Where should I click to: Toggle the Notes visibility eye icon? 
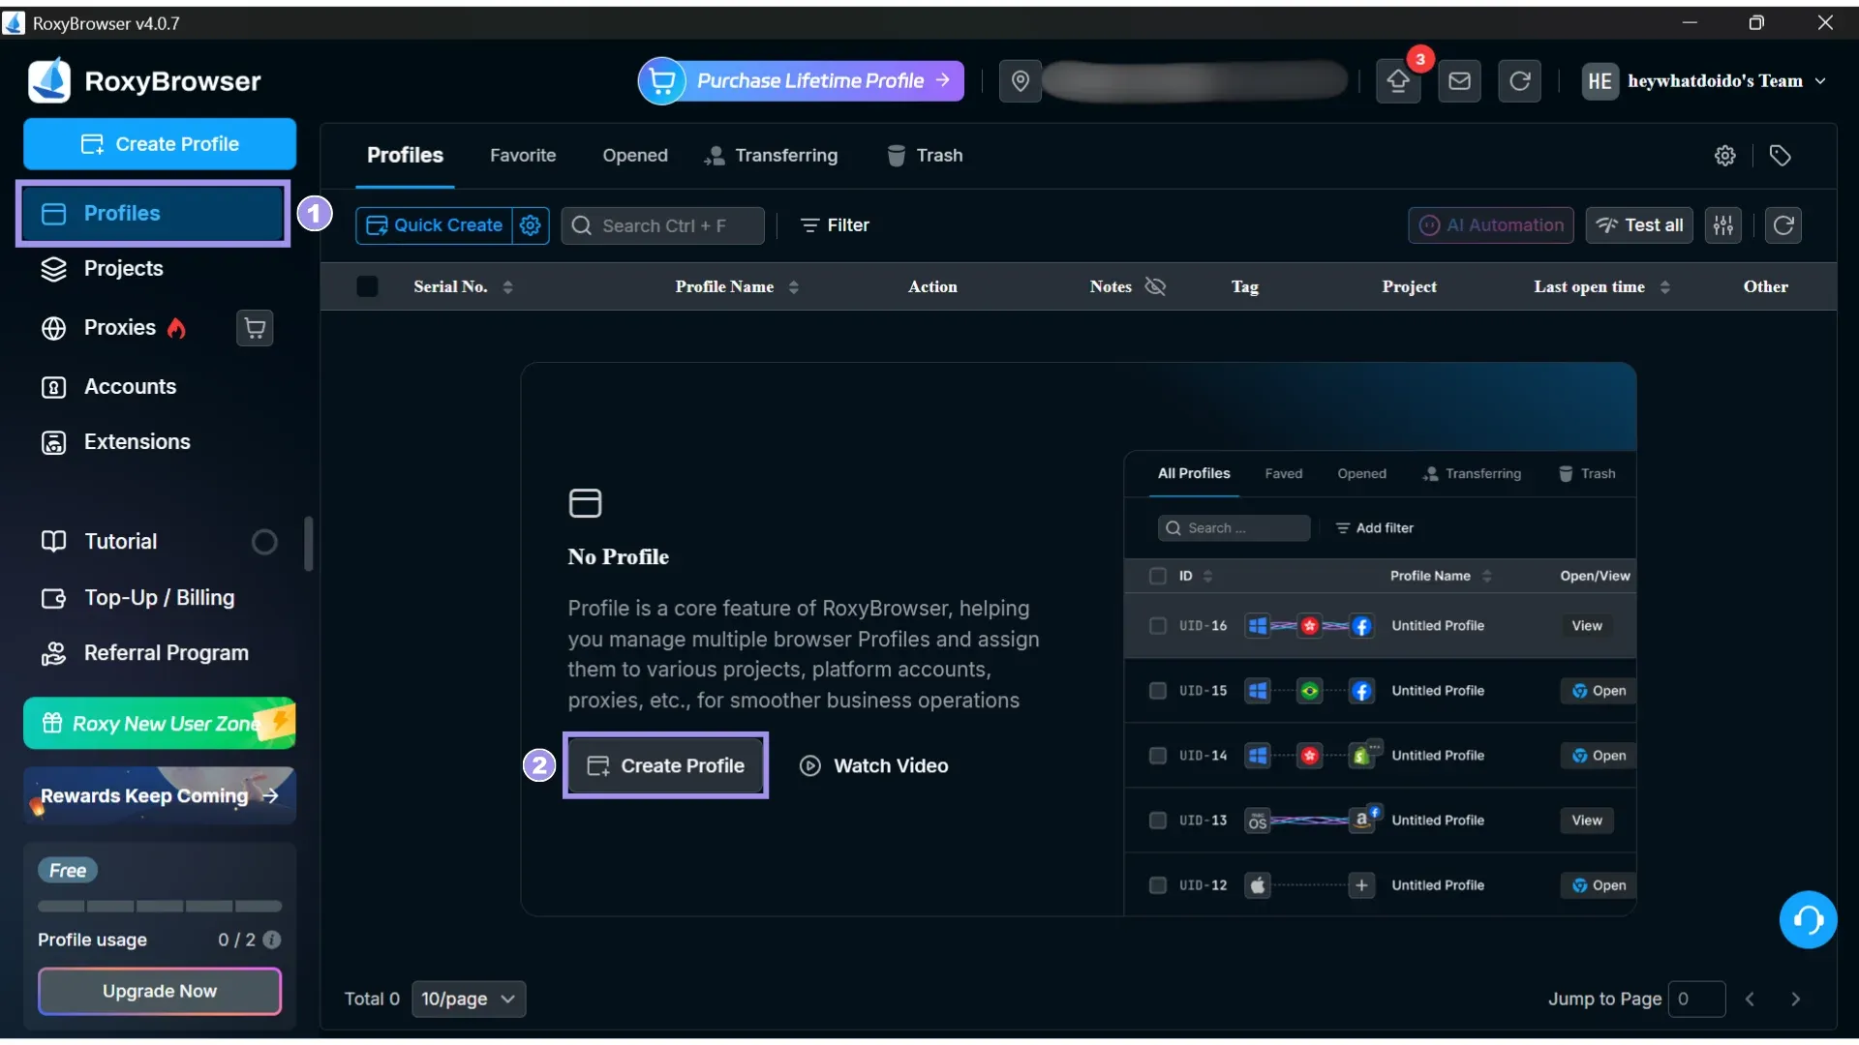(1155, 286)
